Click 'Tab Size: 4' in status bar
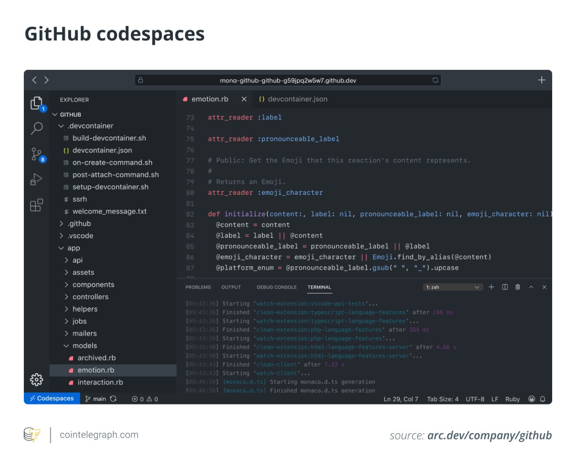 coord(443,399)
